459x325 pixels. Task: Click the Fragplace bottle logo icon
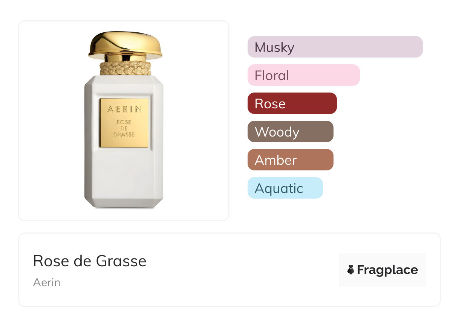[x=351, y=270]
